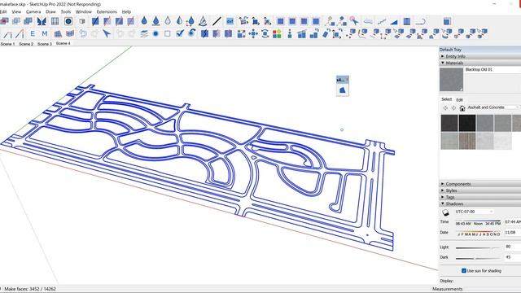Switch to Scene 3 tab

(45, 43)
